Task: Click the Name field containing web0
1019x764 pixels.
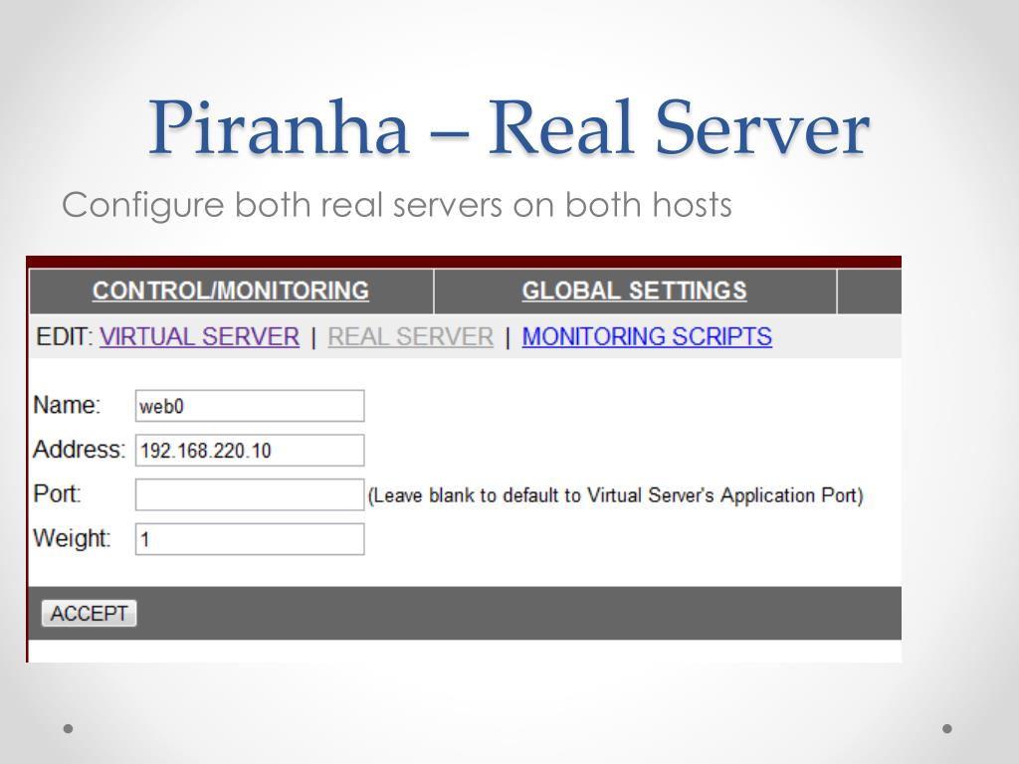Action: [x=250, y=406]
